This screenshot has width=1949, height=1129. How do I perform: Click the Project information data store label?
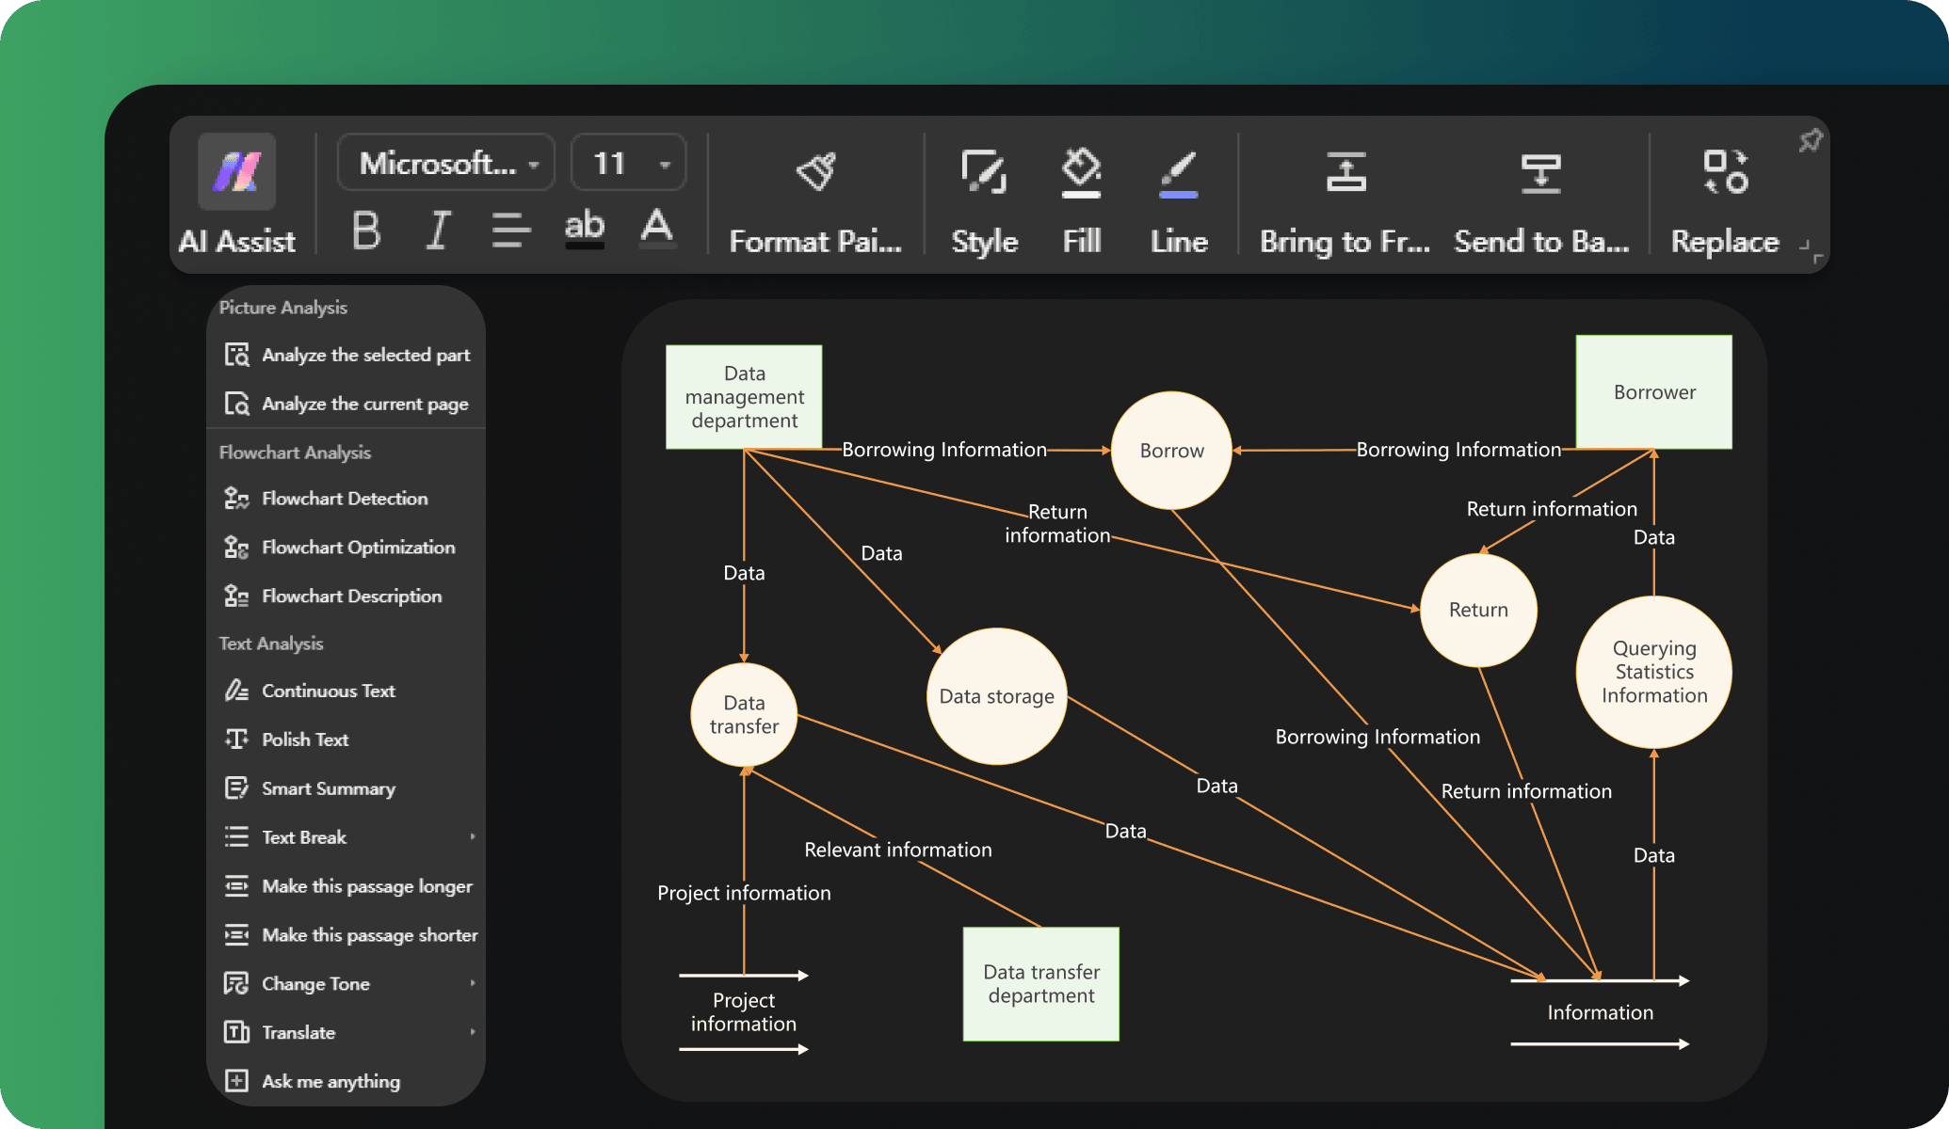point(744,1012)
